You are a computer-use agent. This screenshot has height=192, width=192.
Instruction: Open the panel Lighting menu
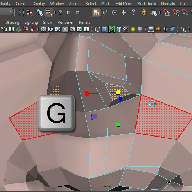(x=31, y=22)
